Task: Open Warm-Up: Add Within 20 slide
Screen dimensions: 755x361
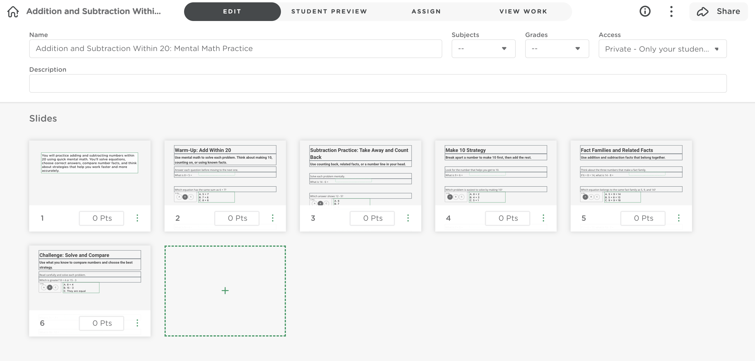Action: (x=225, y=173)
